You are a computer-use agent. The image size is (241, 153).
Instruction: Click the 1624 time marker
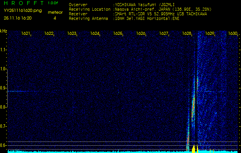pyautogui.click(x=95, y=34)
